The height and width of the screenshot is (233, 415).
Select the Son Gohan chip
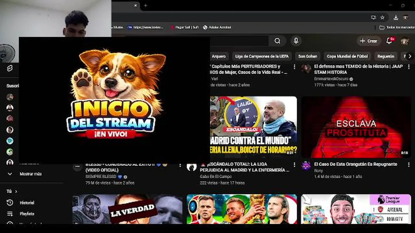coord(307,56)
